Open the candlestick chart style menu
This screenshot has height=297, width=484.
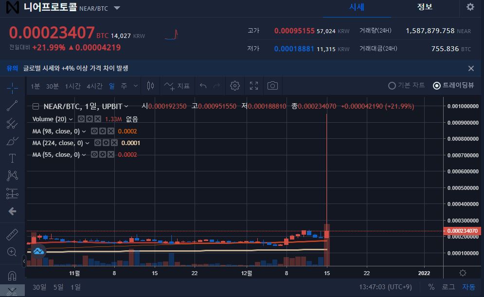point(151,86)
